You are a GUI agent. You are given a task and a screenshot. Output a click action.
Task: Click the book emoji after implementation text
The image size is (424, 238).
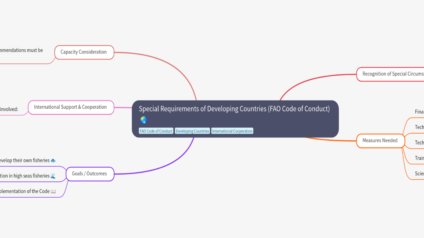pos(53,191)
